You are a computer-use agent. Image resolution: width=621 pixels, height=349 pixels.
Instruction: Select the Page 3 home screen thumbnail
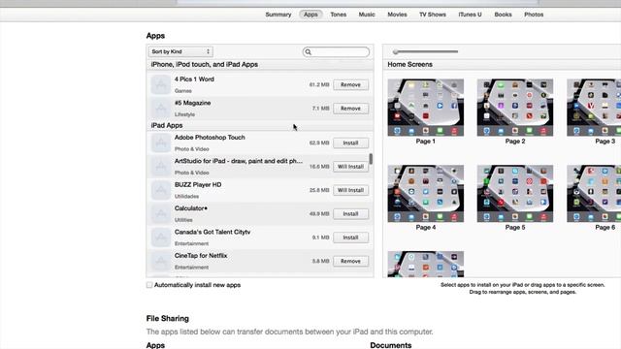(x=594, y=108)
